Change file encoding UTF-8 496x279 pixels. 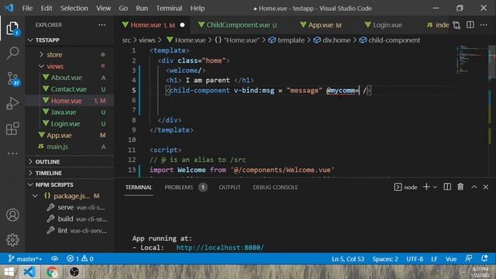[415, 259]
